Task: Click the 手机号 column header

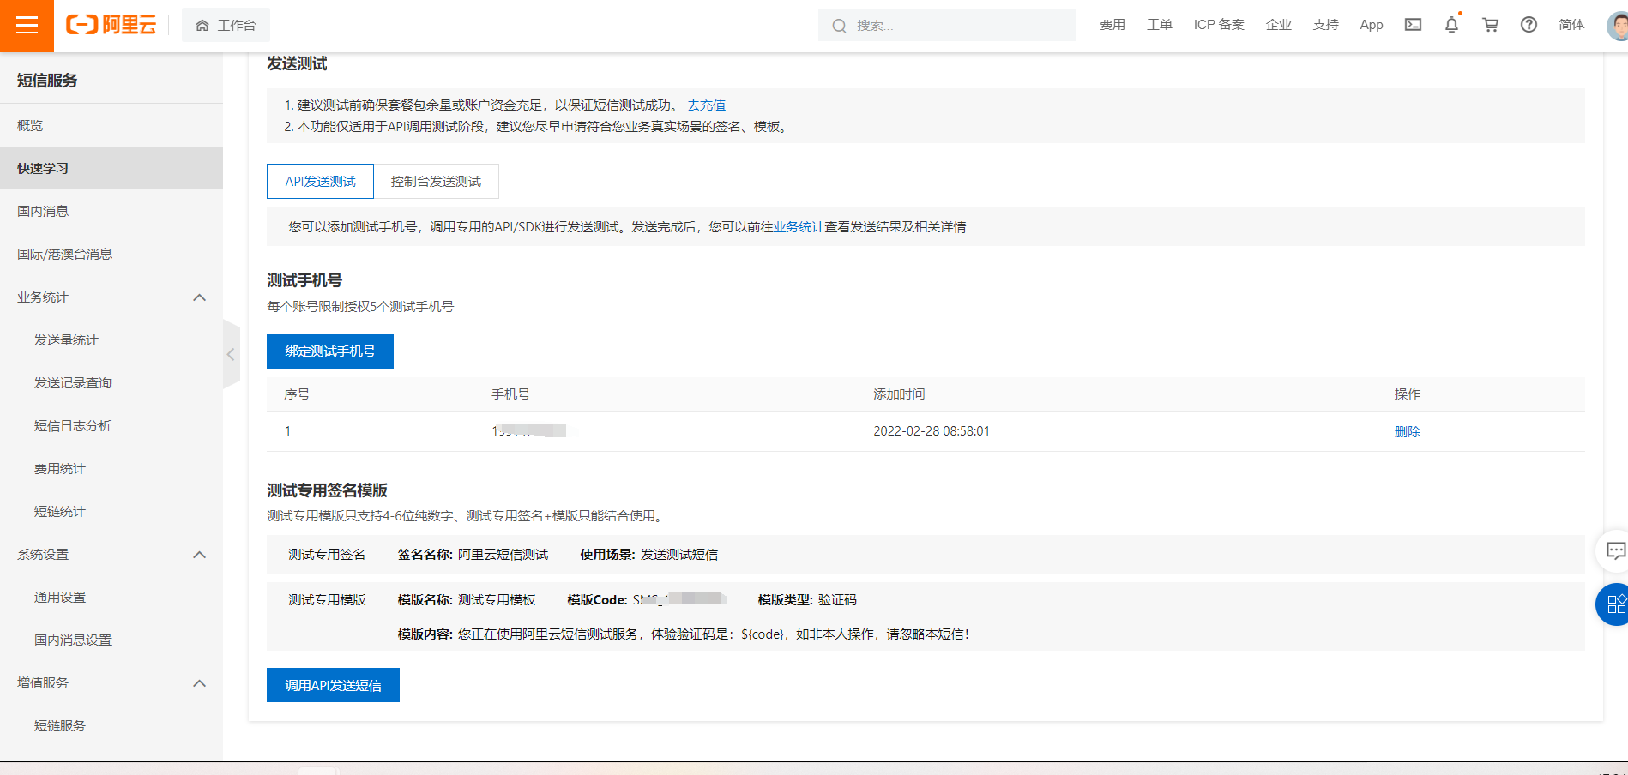Action: click(x=510, y=394)
